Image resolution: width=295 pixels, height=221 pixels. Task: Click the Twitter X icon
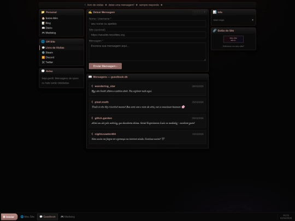(43, 62)
